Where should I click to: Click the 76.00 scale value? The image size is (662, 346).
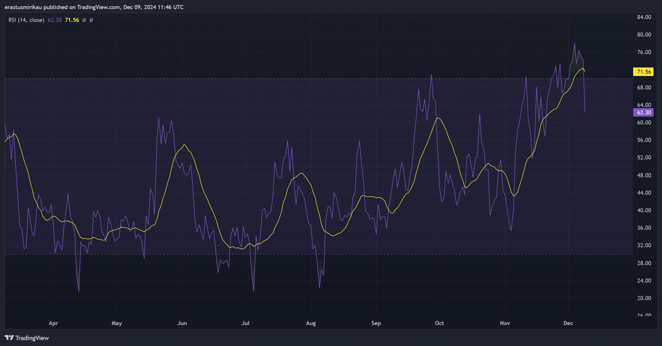click(x=644, y=52)
